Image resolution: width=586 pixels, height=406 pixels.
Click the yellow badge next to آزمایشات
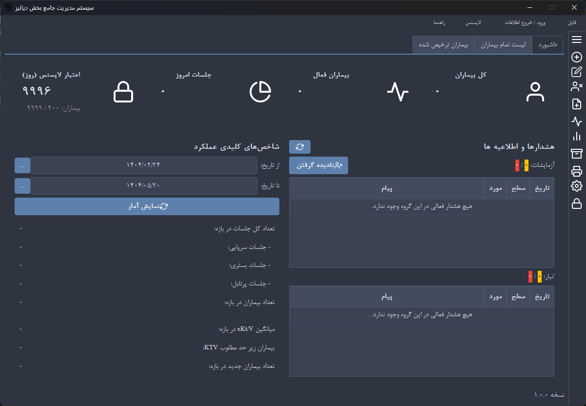click(526, 165)
